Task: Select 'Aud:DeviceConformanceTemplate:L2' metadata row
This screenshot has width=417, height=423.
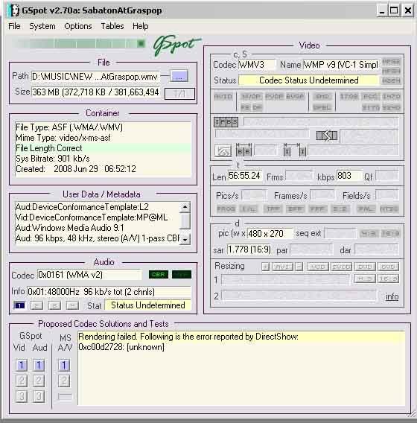Action: (x=97, y=207)
